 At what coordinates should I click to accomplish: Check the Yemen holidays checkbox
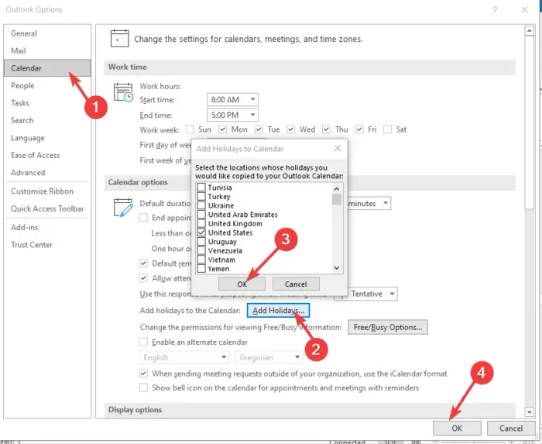point(201,268)
